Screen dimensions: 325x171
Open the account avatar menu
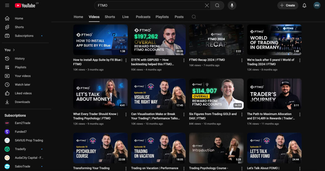317,5
